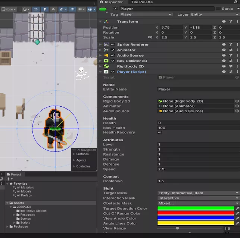This screenshot has height=238, width=240.
Task: Open Transform component help icon
Action: click(224, 22)
